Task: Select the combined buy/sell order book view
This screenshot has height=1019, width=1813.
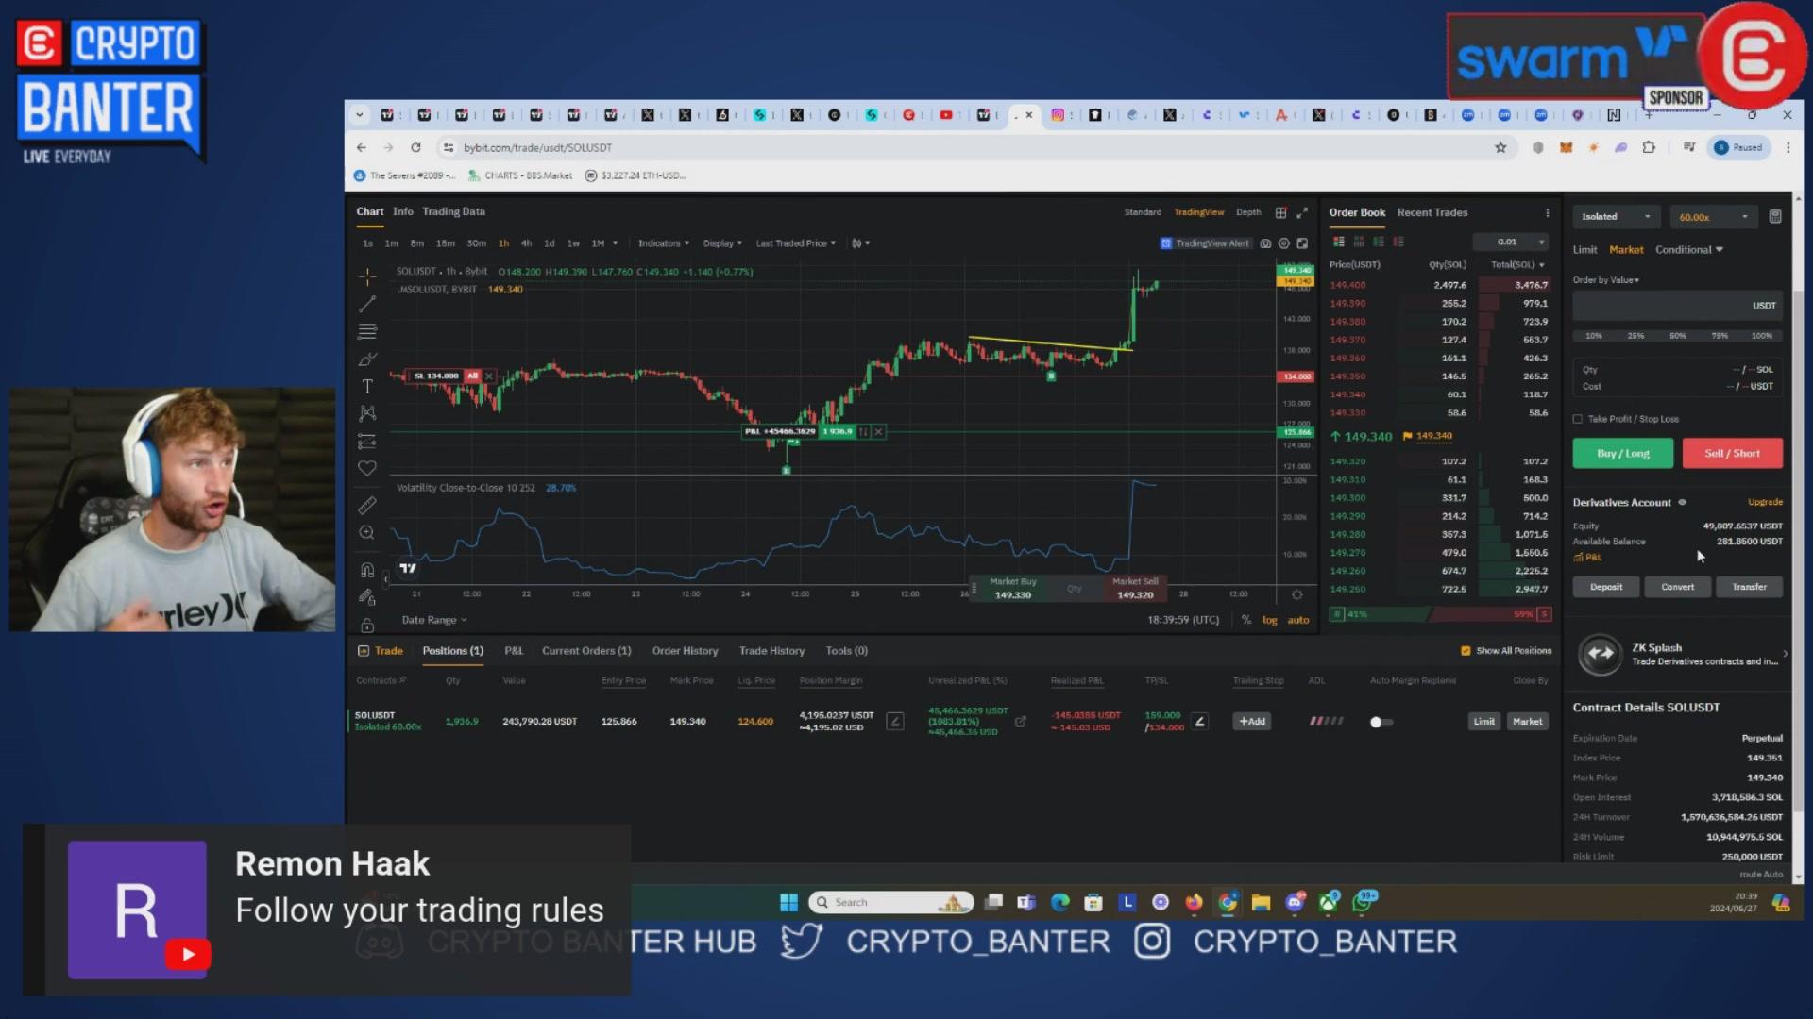Action: (x=1338, y=242)
